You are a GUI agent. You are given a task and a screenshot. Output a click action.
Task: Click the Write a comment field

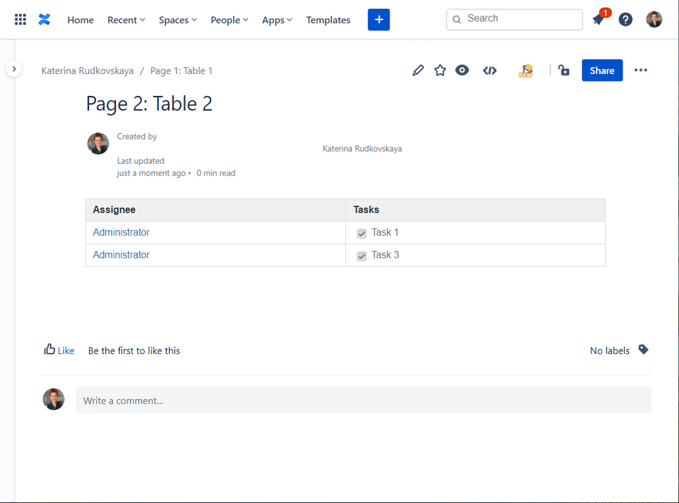(364, 400)
